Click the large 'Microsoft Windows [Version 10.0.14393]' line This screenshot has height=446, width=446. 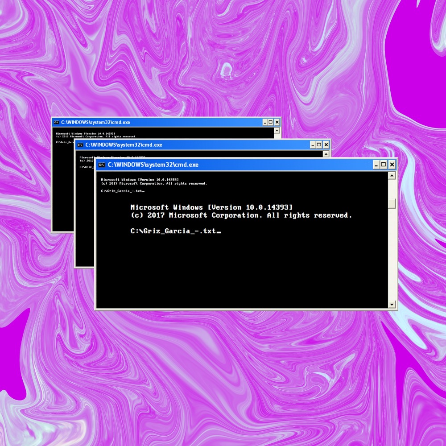[211, 207]
